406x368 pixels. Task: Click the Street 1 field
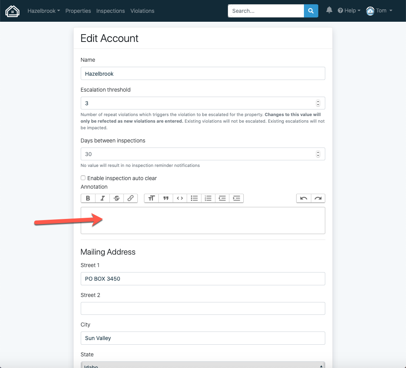(203, 279)
